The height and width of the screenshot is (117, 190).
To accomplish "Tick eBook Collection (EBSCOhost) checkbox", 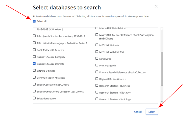I will (34, 84).
